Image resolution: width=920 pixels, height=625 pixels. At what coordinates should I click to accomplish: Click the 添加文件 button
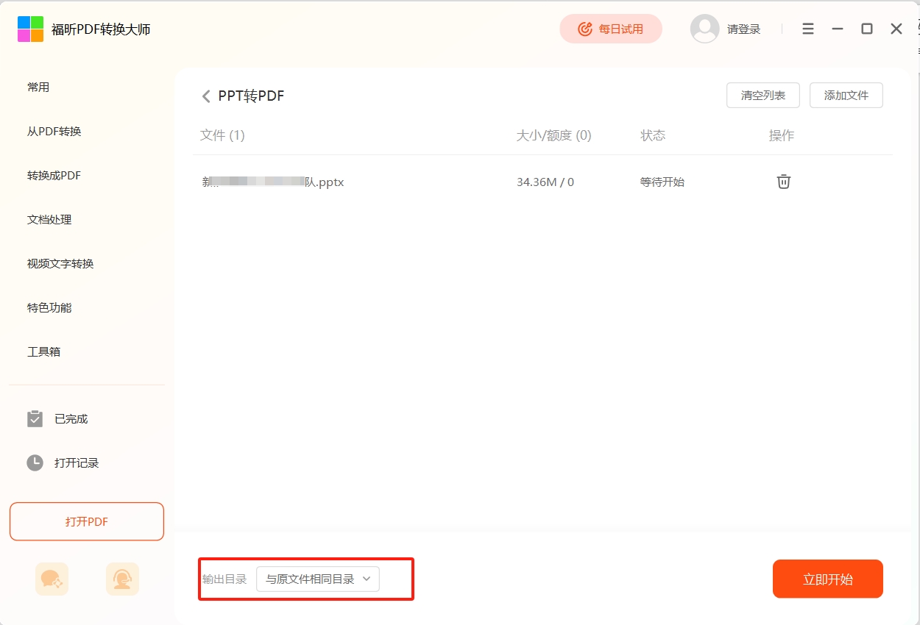(x=846, y=96)
